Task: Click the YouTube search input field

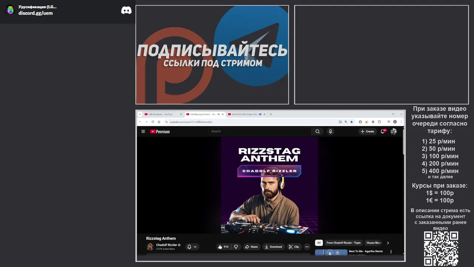Action: click(x=259, y=131)
